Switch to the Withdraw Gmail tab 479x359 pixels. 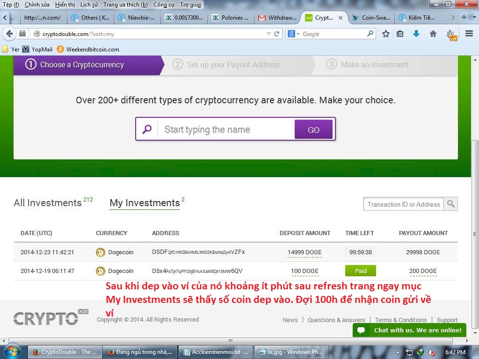(x=277, y=18)
